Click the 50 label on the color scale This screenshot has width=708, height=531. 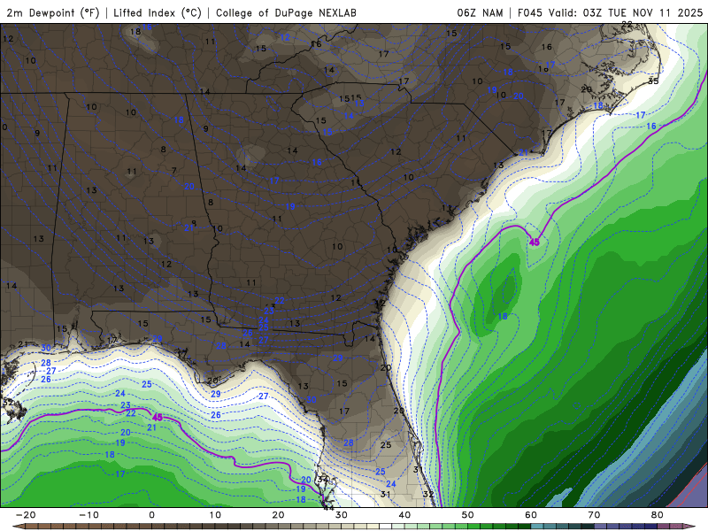[x=468, y=515]
